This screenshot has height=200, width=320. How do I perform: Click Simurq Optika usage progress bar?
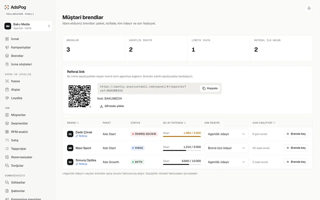click(182, 164)
